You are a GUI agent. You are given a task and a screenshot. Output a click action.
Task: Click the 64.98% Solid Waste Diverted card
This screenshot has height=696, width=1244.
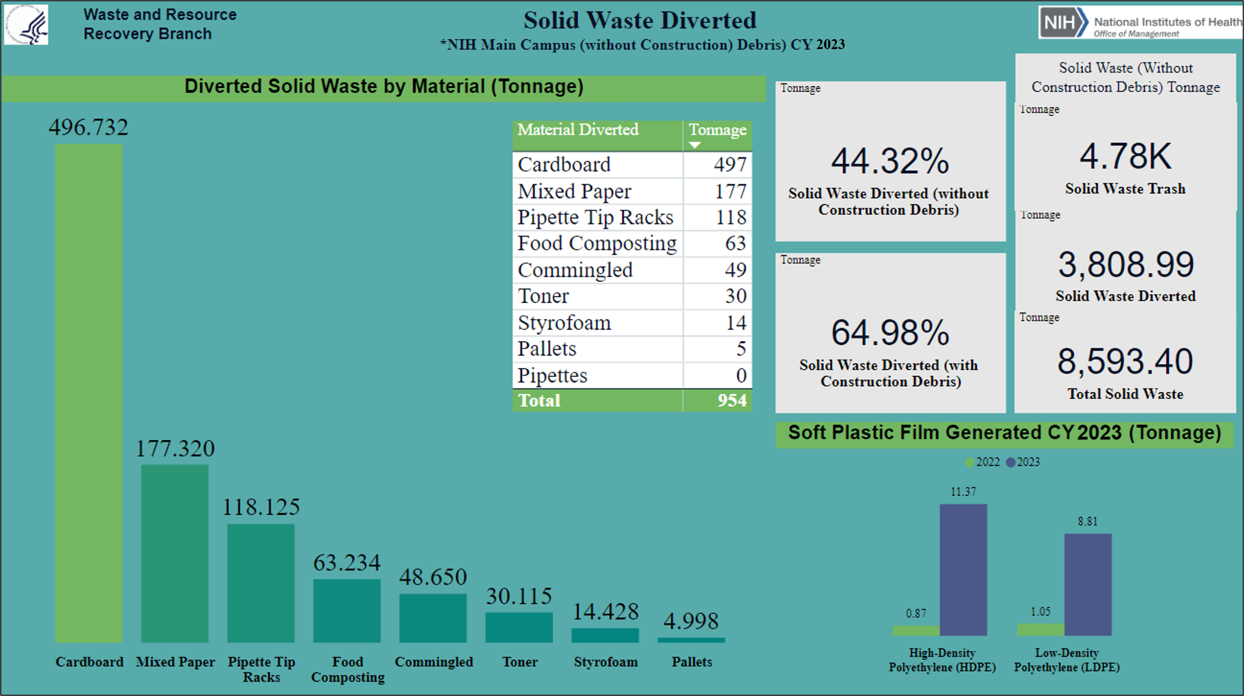890,333
